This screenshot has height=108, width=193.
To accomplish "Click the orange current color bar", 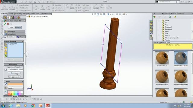I will (x=15, y=84).
